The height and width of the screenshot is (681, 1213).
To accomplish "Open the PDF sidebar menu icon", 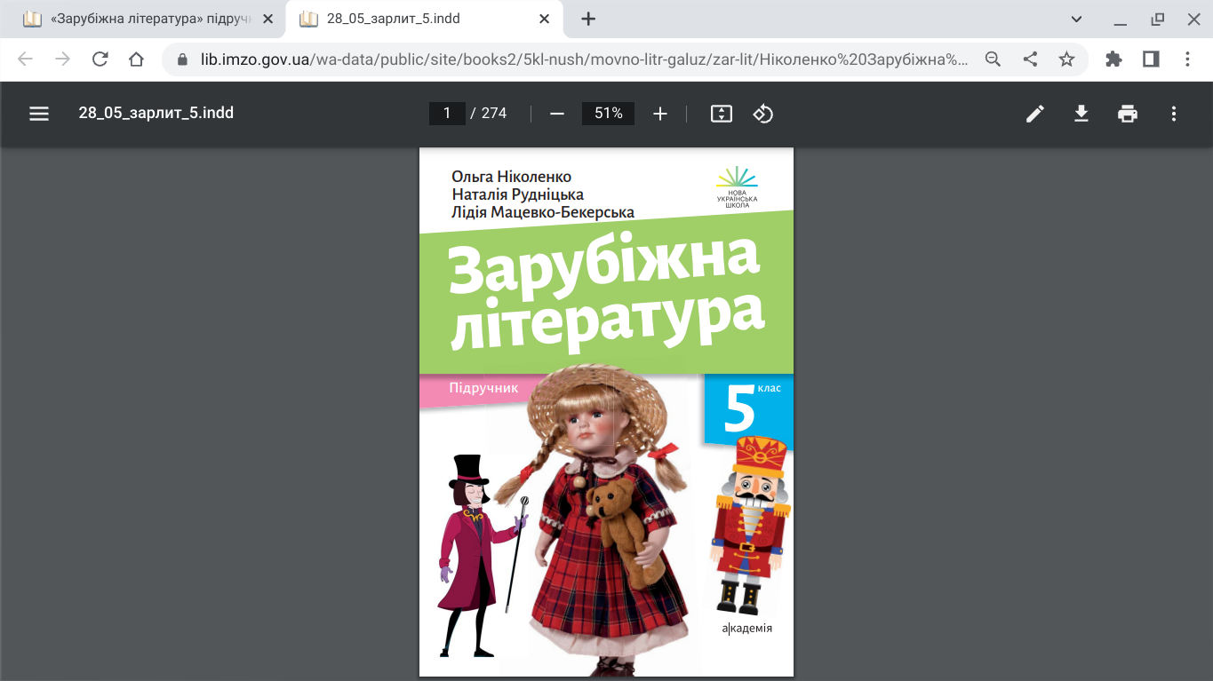I will (x=39, y=114).
